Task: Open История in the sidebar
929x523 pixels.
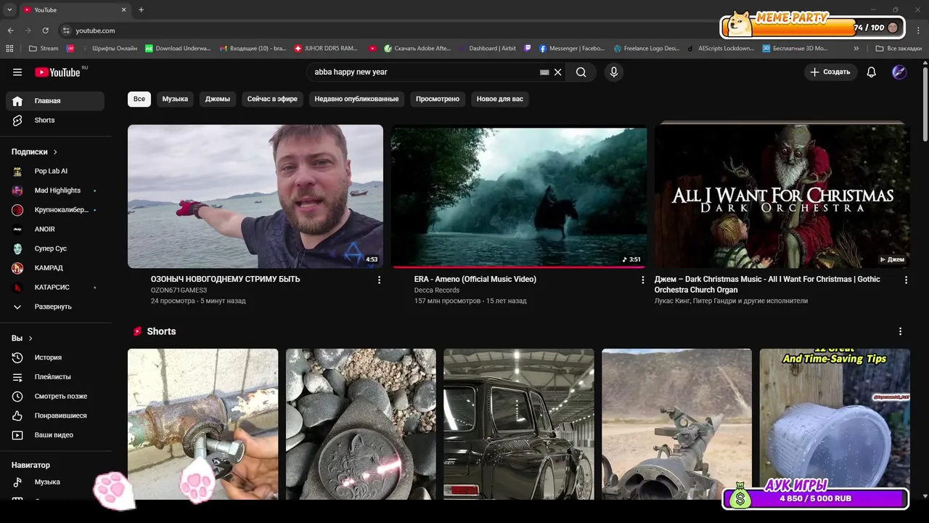Action: [x=55, y=357]
